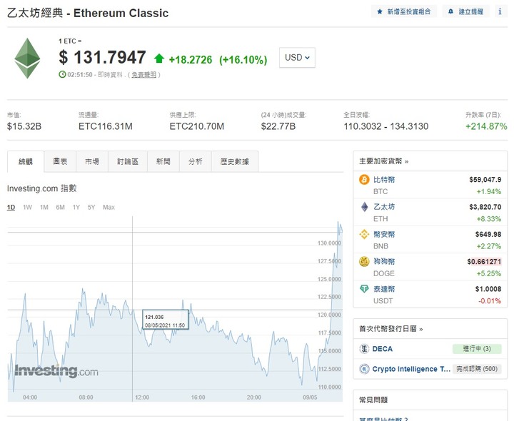Click the chart's latest price peak near 09/05

tap(338, 223)
